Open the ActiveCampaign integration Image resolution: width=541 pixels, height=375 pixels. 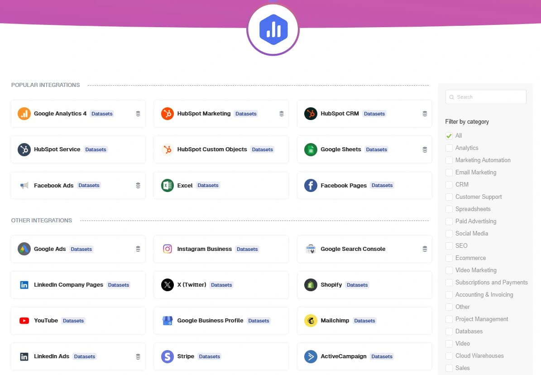364,357
